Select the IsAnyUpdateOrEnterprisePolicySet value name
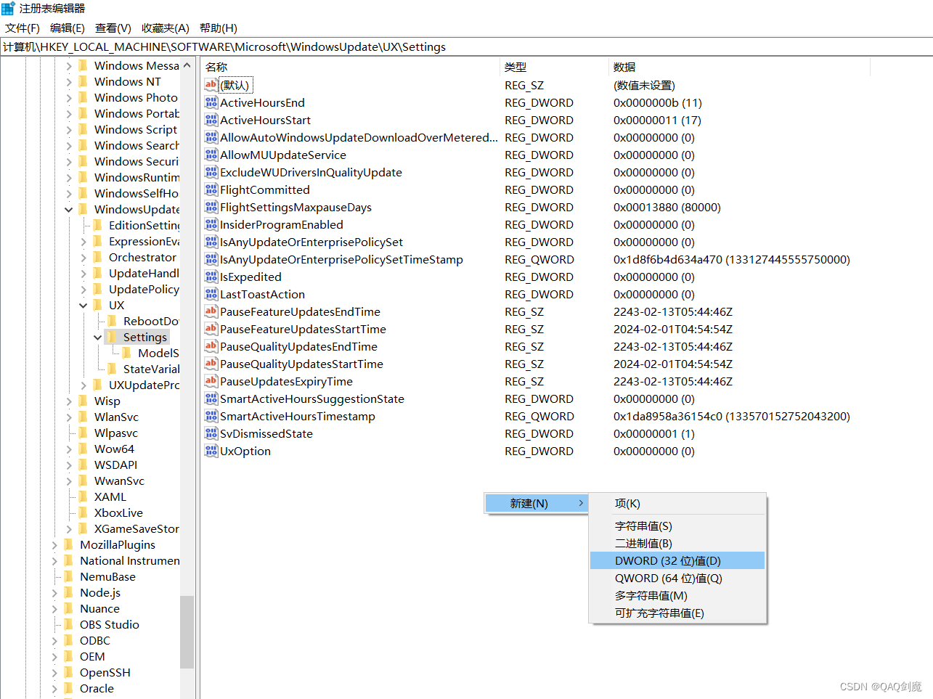The width and height of the screenshot is (933, 699). pyautogui.click(x=311, y=242)
